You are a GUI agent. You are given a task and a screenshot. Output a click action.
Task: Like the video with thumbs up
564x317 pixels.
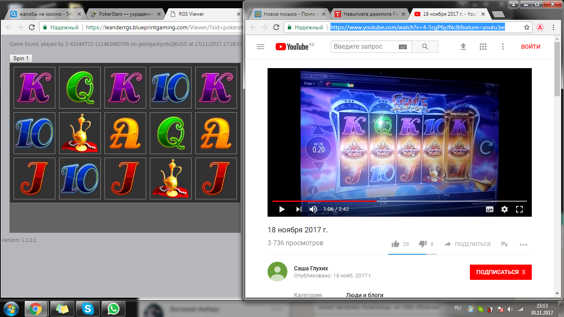(396, 244)
